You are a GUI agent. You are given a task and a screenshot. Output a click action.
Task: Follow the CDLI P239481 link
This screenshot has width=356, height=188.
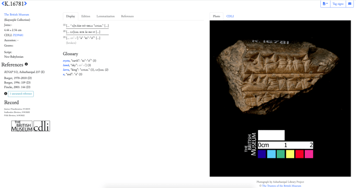coord(18,35)
